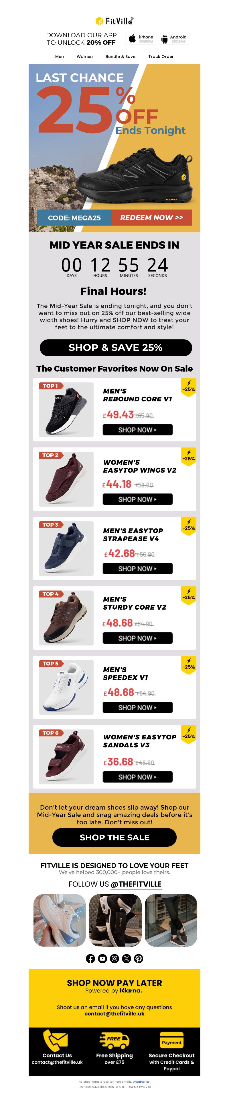Follow the @THEFITVILLE link
The image size is (229, 1103).
pyautogui.click(x=136, y=884)
